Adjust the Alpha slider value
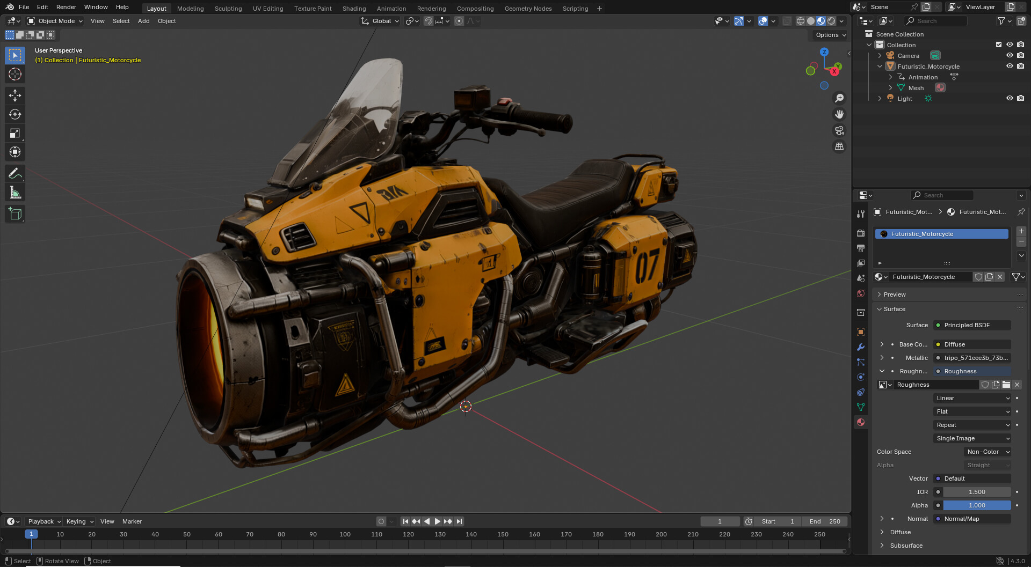Screen dimensions: 1031x567 (x=977, y=505)
